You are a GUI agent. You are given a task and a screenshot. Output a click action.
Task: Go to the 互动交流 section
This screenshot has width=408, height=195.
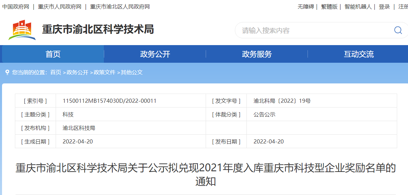click(x=358, y=54)
